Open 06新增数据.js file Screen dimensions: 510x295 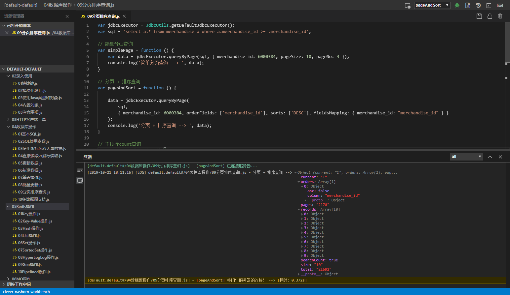(30, 170)
